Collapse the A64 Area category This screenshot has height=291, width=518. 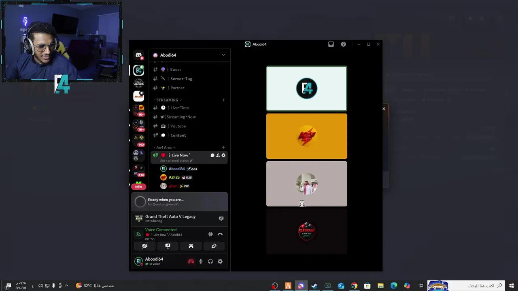[166, 148]
